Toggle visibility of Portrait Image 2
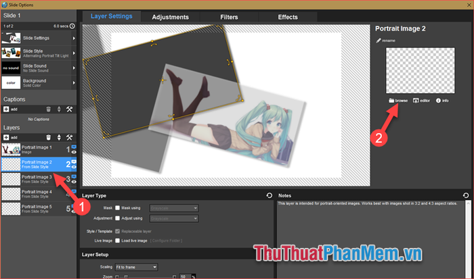474x279 pixels. (74, 167)
